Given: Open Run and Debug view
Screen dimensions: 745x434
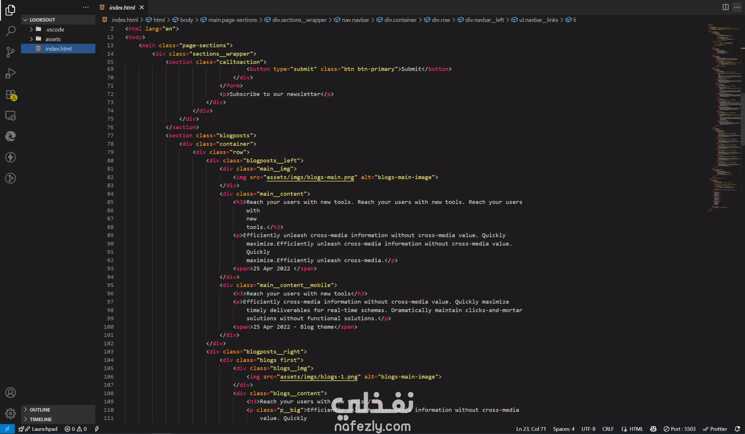Looking at the screenshot, I should (10, 73).
